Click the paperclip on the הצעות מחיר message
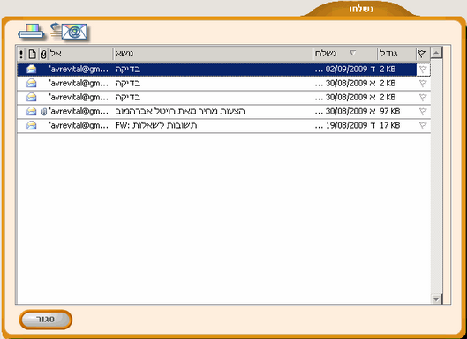The height and width of the screenshot is (339, 467). click(44, 112)
